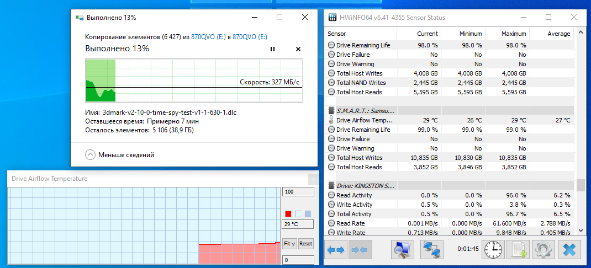Collapse details via Меньше сведений chevron
This screenshot has height=268, width=591.
[x=90, y=155]
